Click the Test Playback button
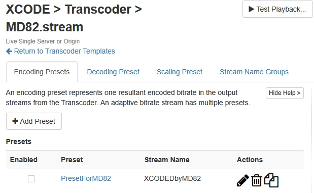This screenshot has height=193, width=314. 277,9
